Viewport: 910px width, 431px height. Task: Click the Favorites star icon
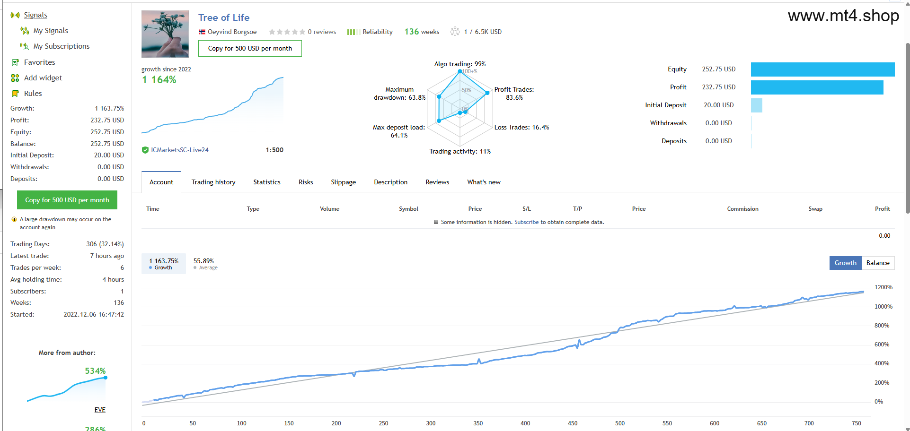pyautogui.click(x=15, y=62)
